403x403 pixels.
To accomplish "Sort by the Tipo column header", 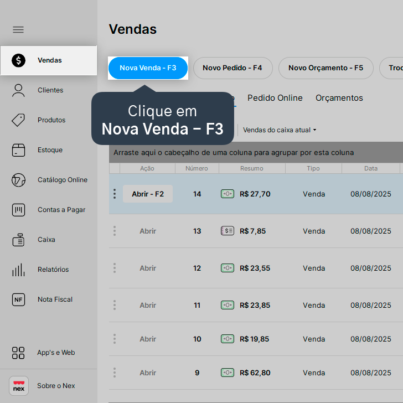I will pos(313,168).
